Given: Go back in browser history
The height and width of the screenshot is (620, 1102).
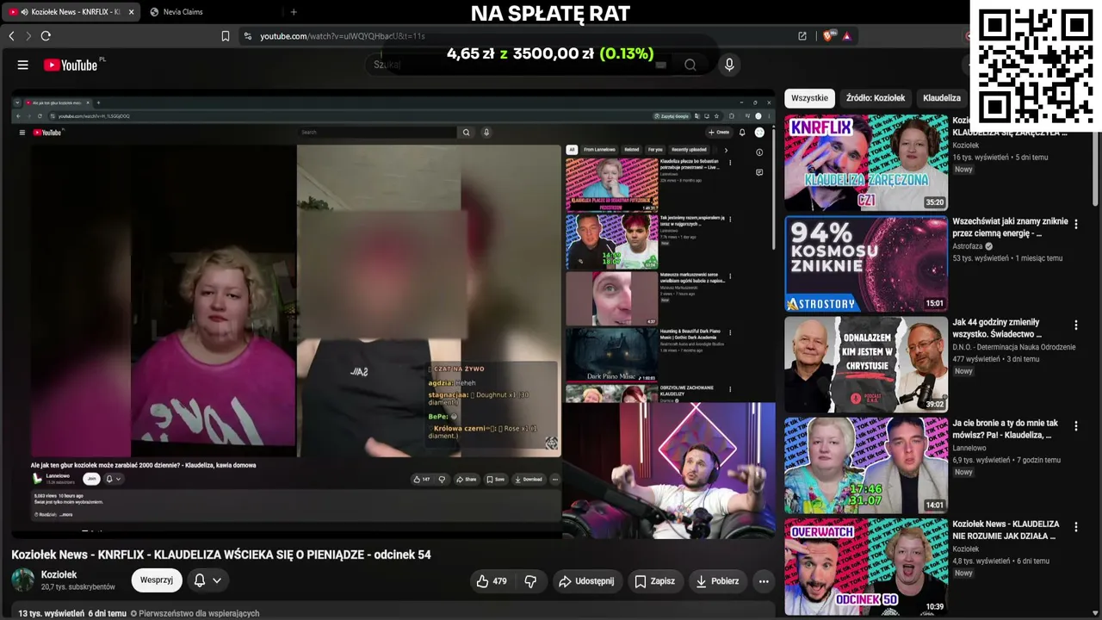Looking at the screenshot, I should [x=11, y=36].
